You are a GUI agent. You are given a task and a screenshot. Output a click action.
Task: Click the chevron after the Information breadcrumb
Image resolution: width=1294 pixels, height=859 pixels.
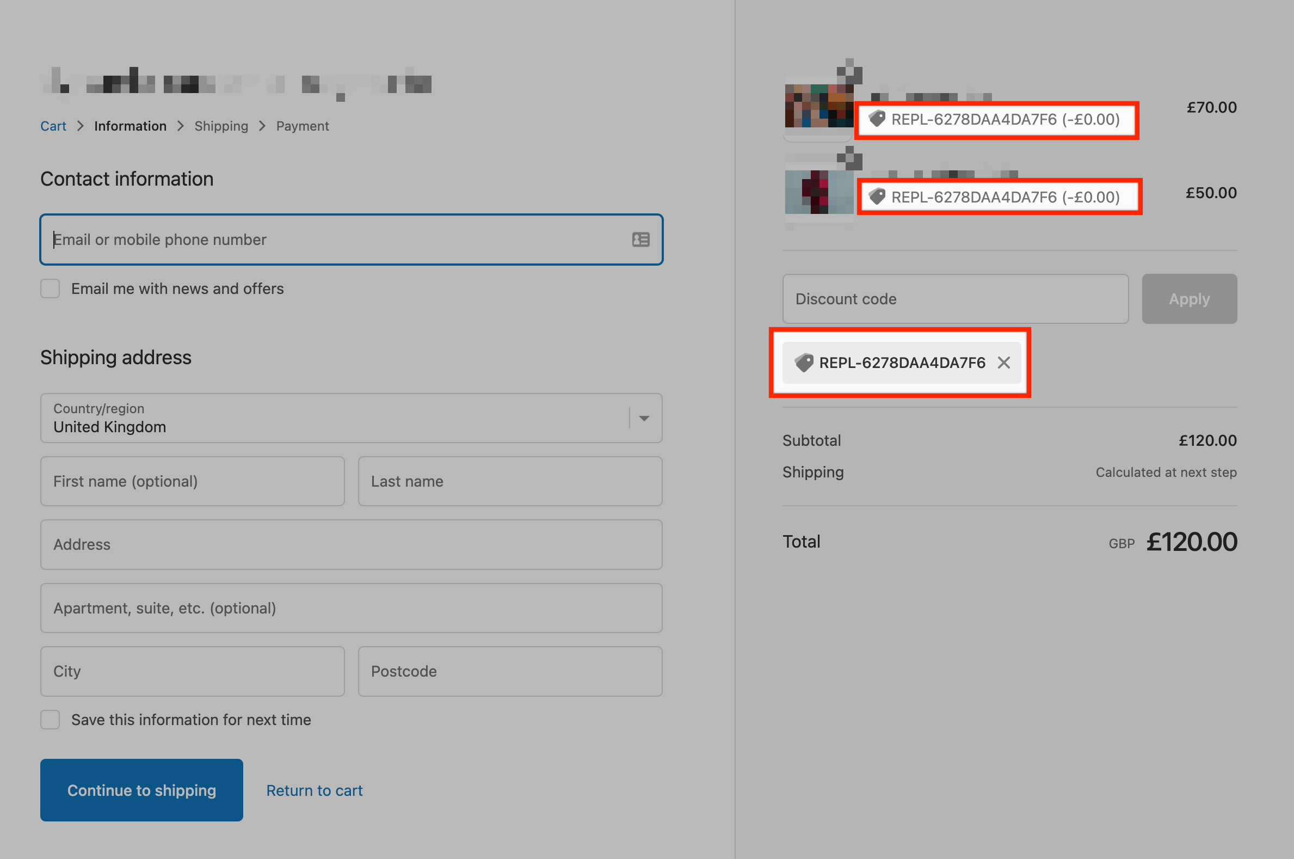pyautogui.click(x=181, y=126)
